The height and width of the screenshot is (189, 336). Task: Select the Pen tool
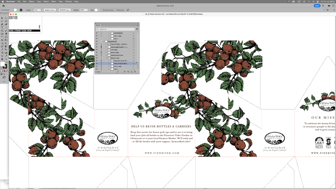coord(2,25)
